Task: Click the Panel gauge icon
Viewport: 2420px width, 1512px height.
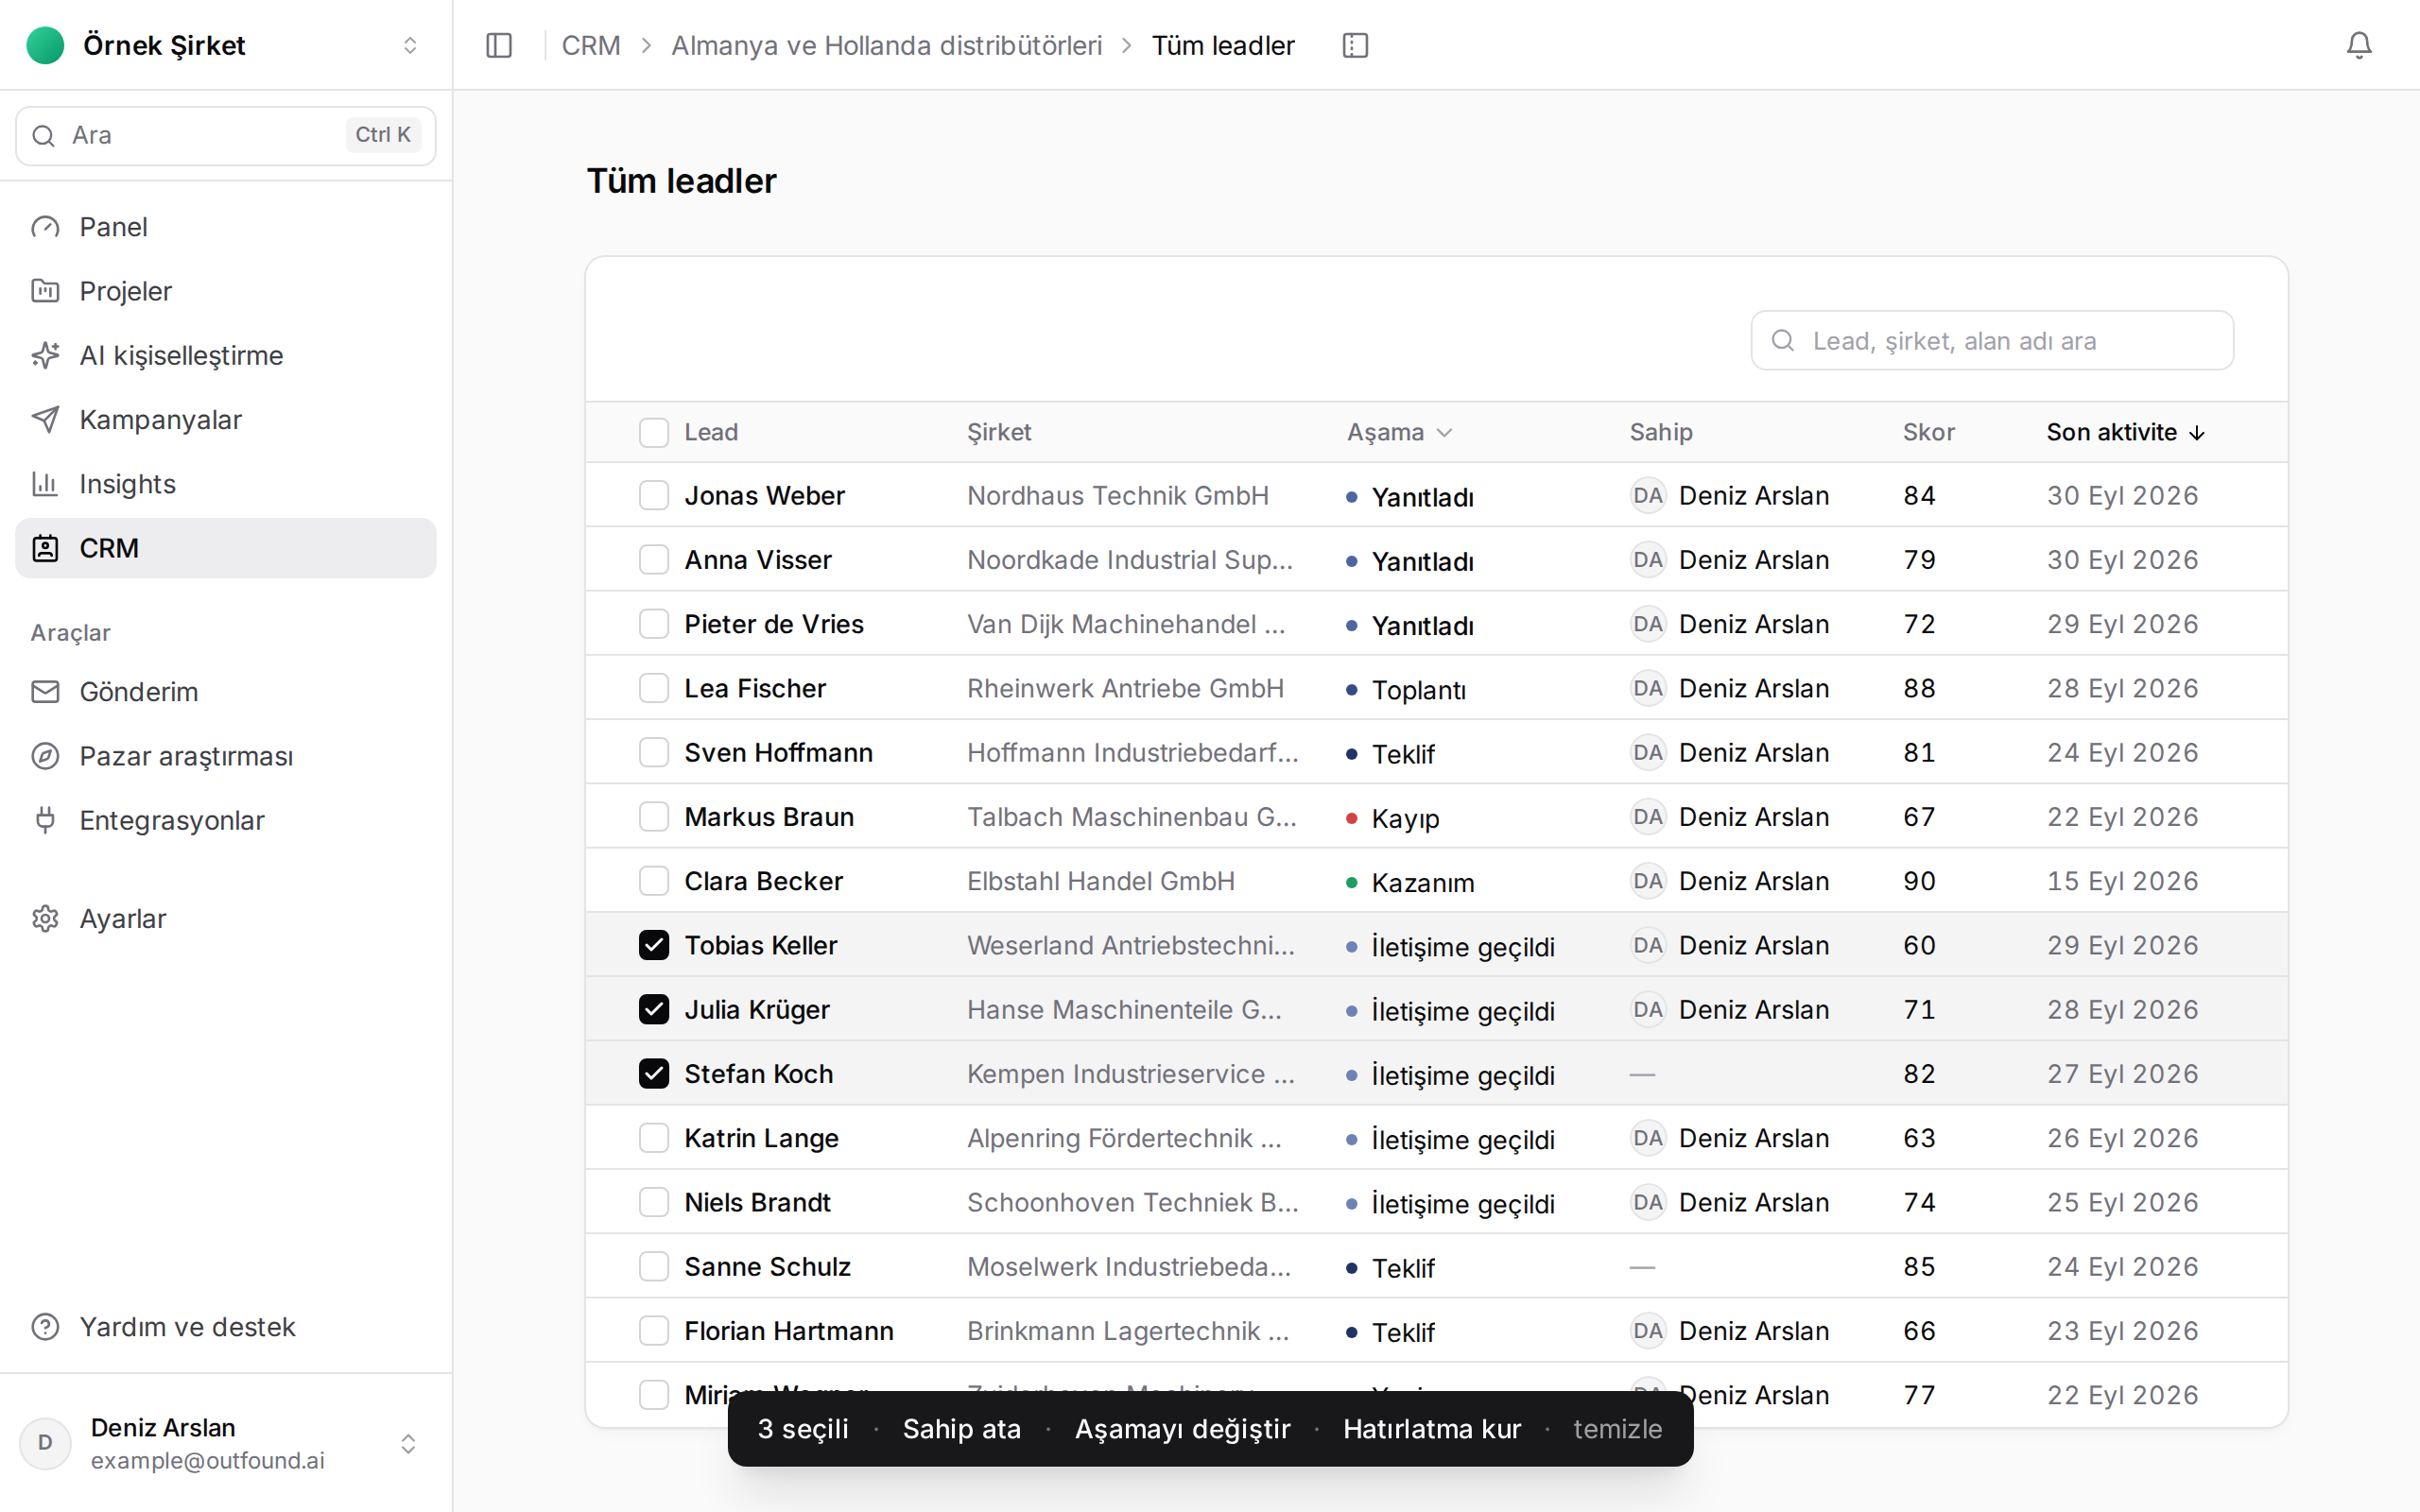Action: tap(45, 227)
